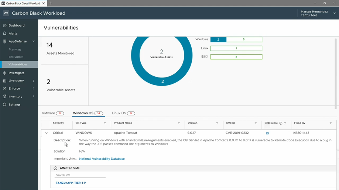Click the Critical severity cell

coord(58,133)
